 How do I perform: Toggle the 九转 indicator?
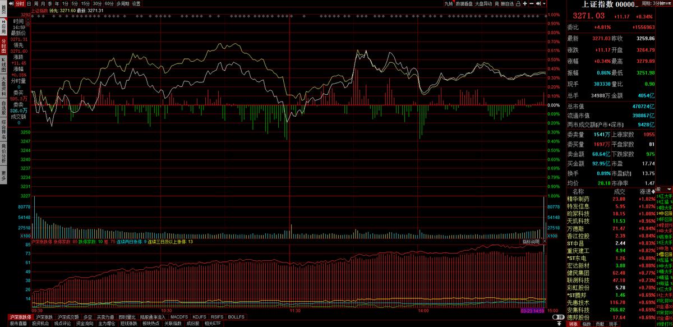448,3
